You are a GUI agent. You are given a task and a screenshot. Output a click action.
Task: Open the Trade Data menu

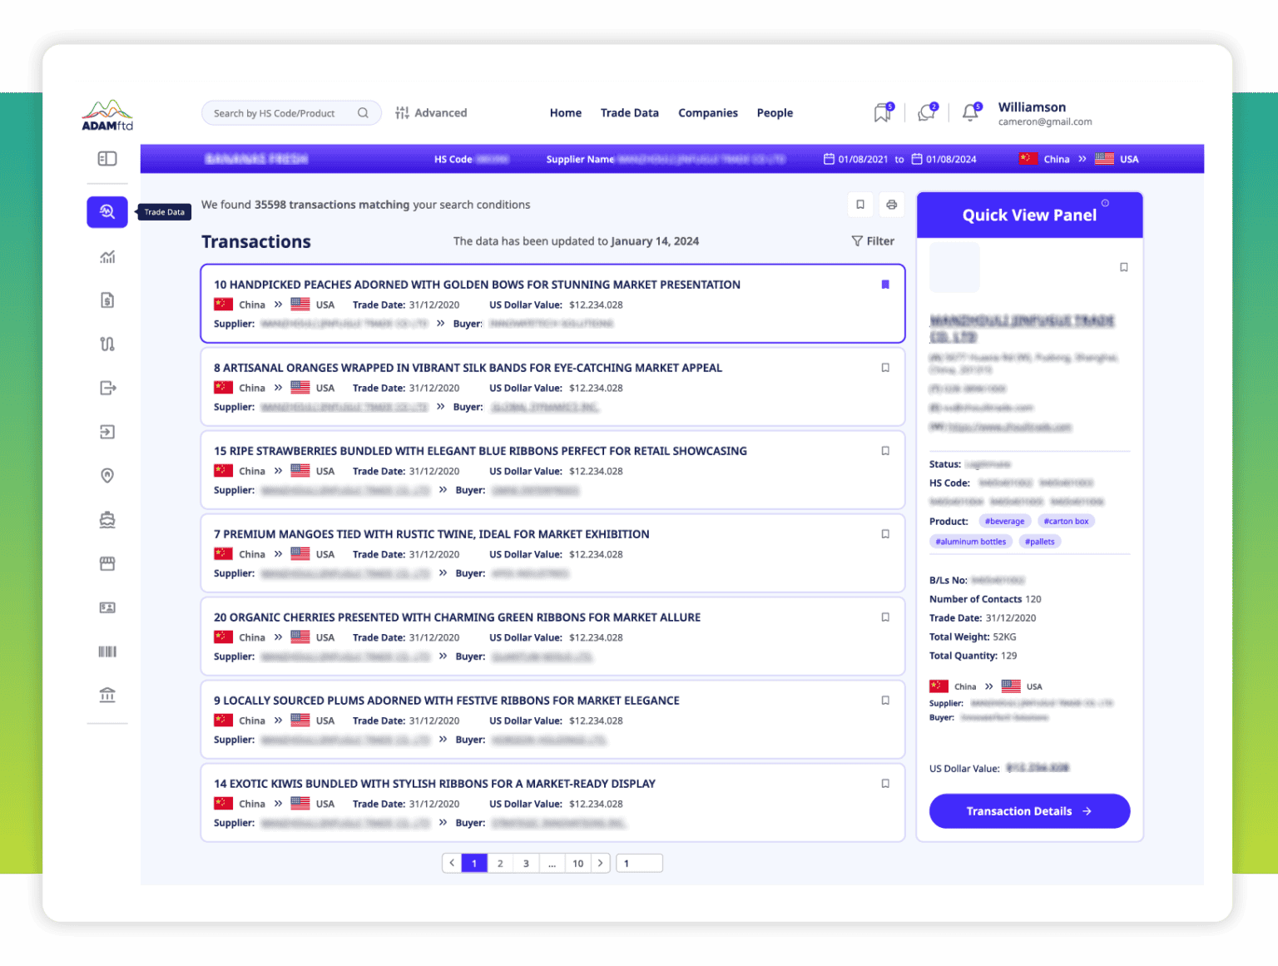point(630,113)
